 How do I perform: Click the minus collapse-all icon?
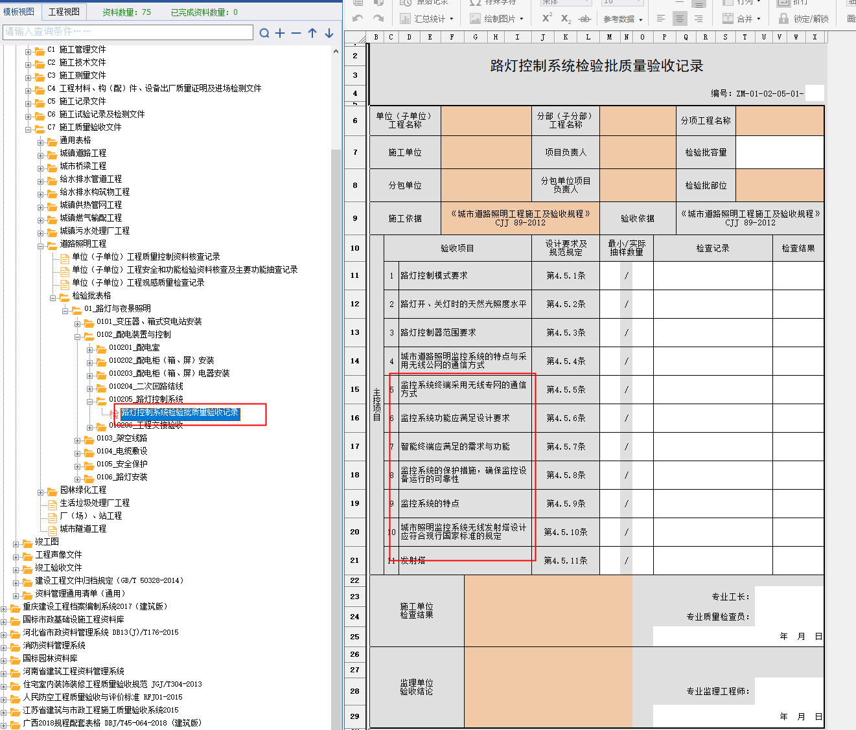(x=296, y=33)
